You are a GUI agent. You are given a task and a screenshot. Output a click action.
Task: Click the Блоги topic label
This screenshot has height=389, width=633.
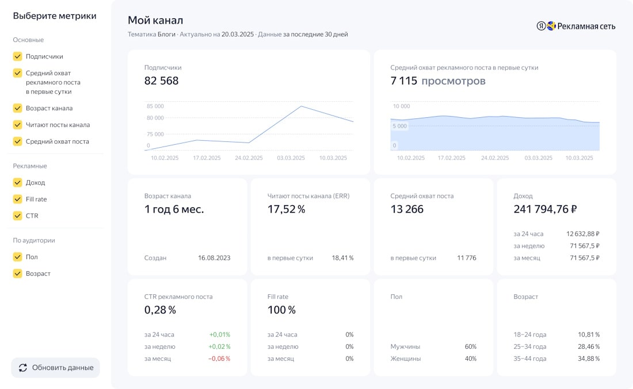click(x=166, y=34)
